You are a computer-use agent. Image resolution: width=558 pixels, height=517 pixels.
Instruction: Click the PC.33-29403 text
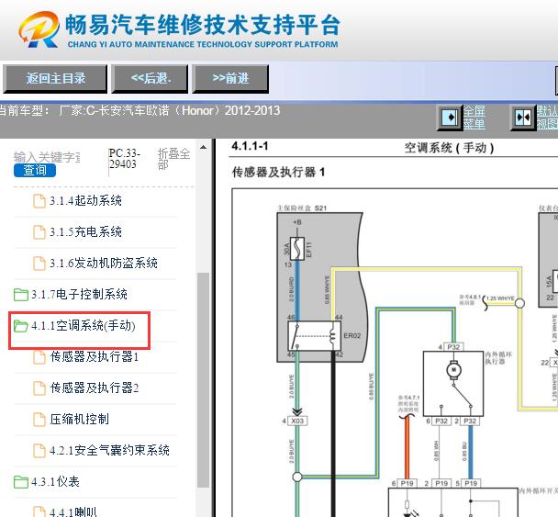coord(124,159)
